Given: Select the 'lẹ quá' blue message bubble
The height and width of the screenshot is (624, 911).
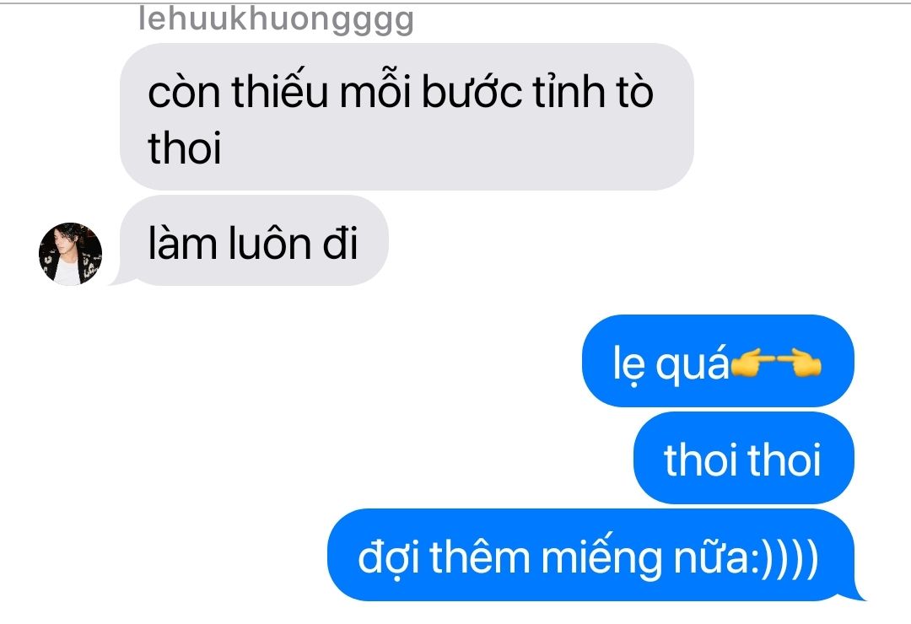Looking at the screenshot, I should pos(718,362).
